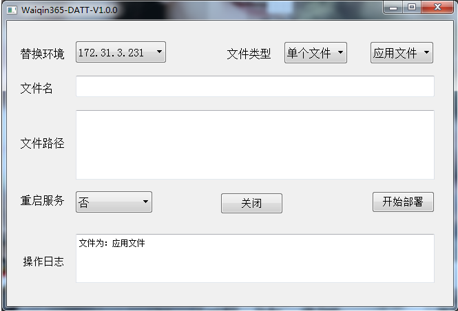Click the Waiqin365-DATT app icon in title bar
This screenshot has width=458, height=311.
[12, 10]
